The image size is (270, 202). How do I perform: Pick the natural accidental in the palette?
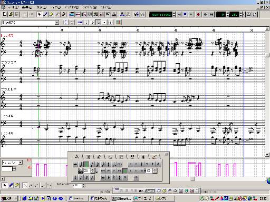(x=114, y=177)
